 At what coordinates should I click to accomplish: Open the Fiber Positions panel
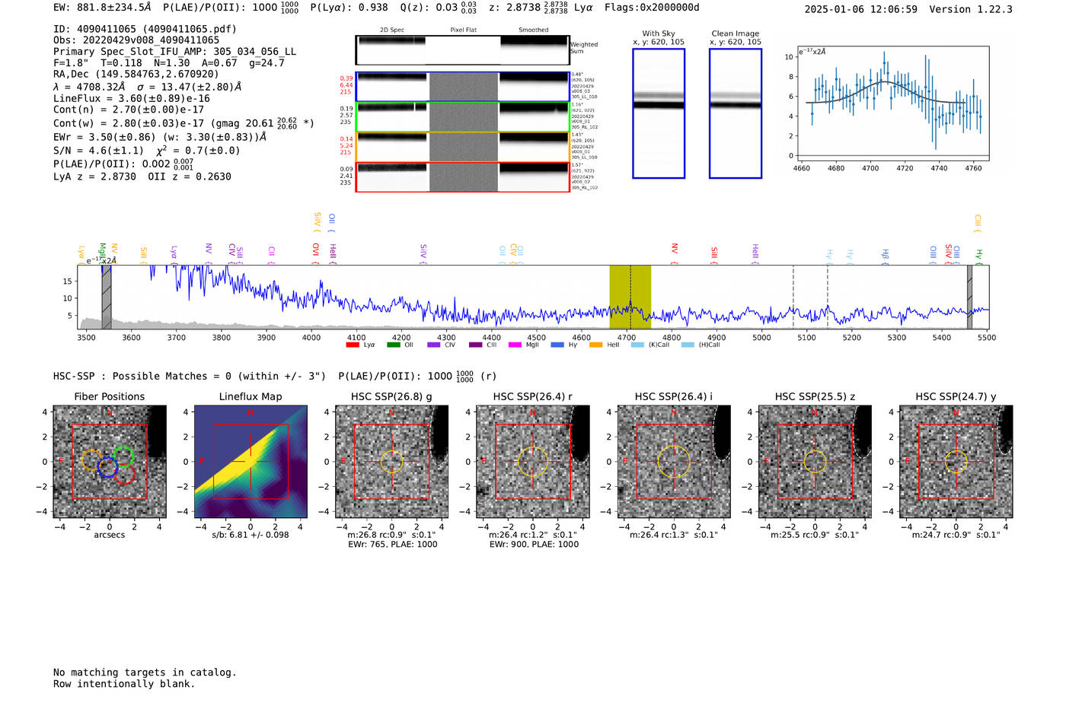tap(110, 462)
